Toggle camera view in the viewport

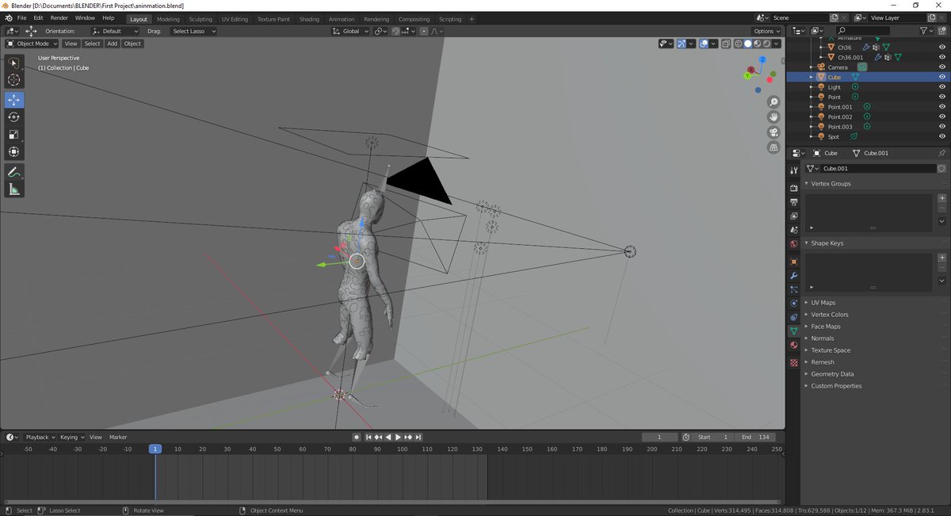773,132
